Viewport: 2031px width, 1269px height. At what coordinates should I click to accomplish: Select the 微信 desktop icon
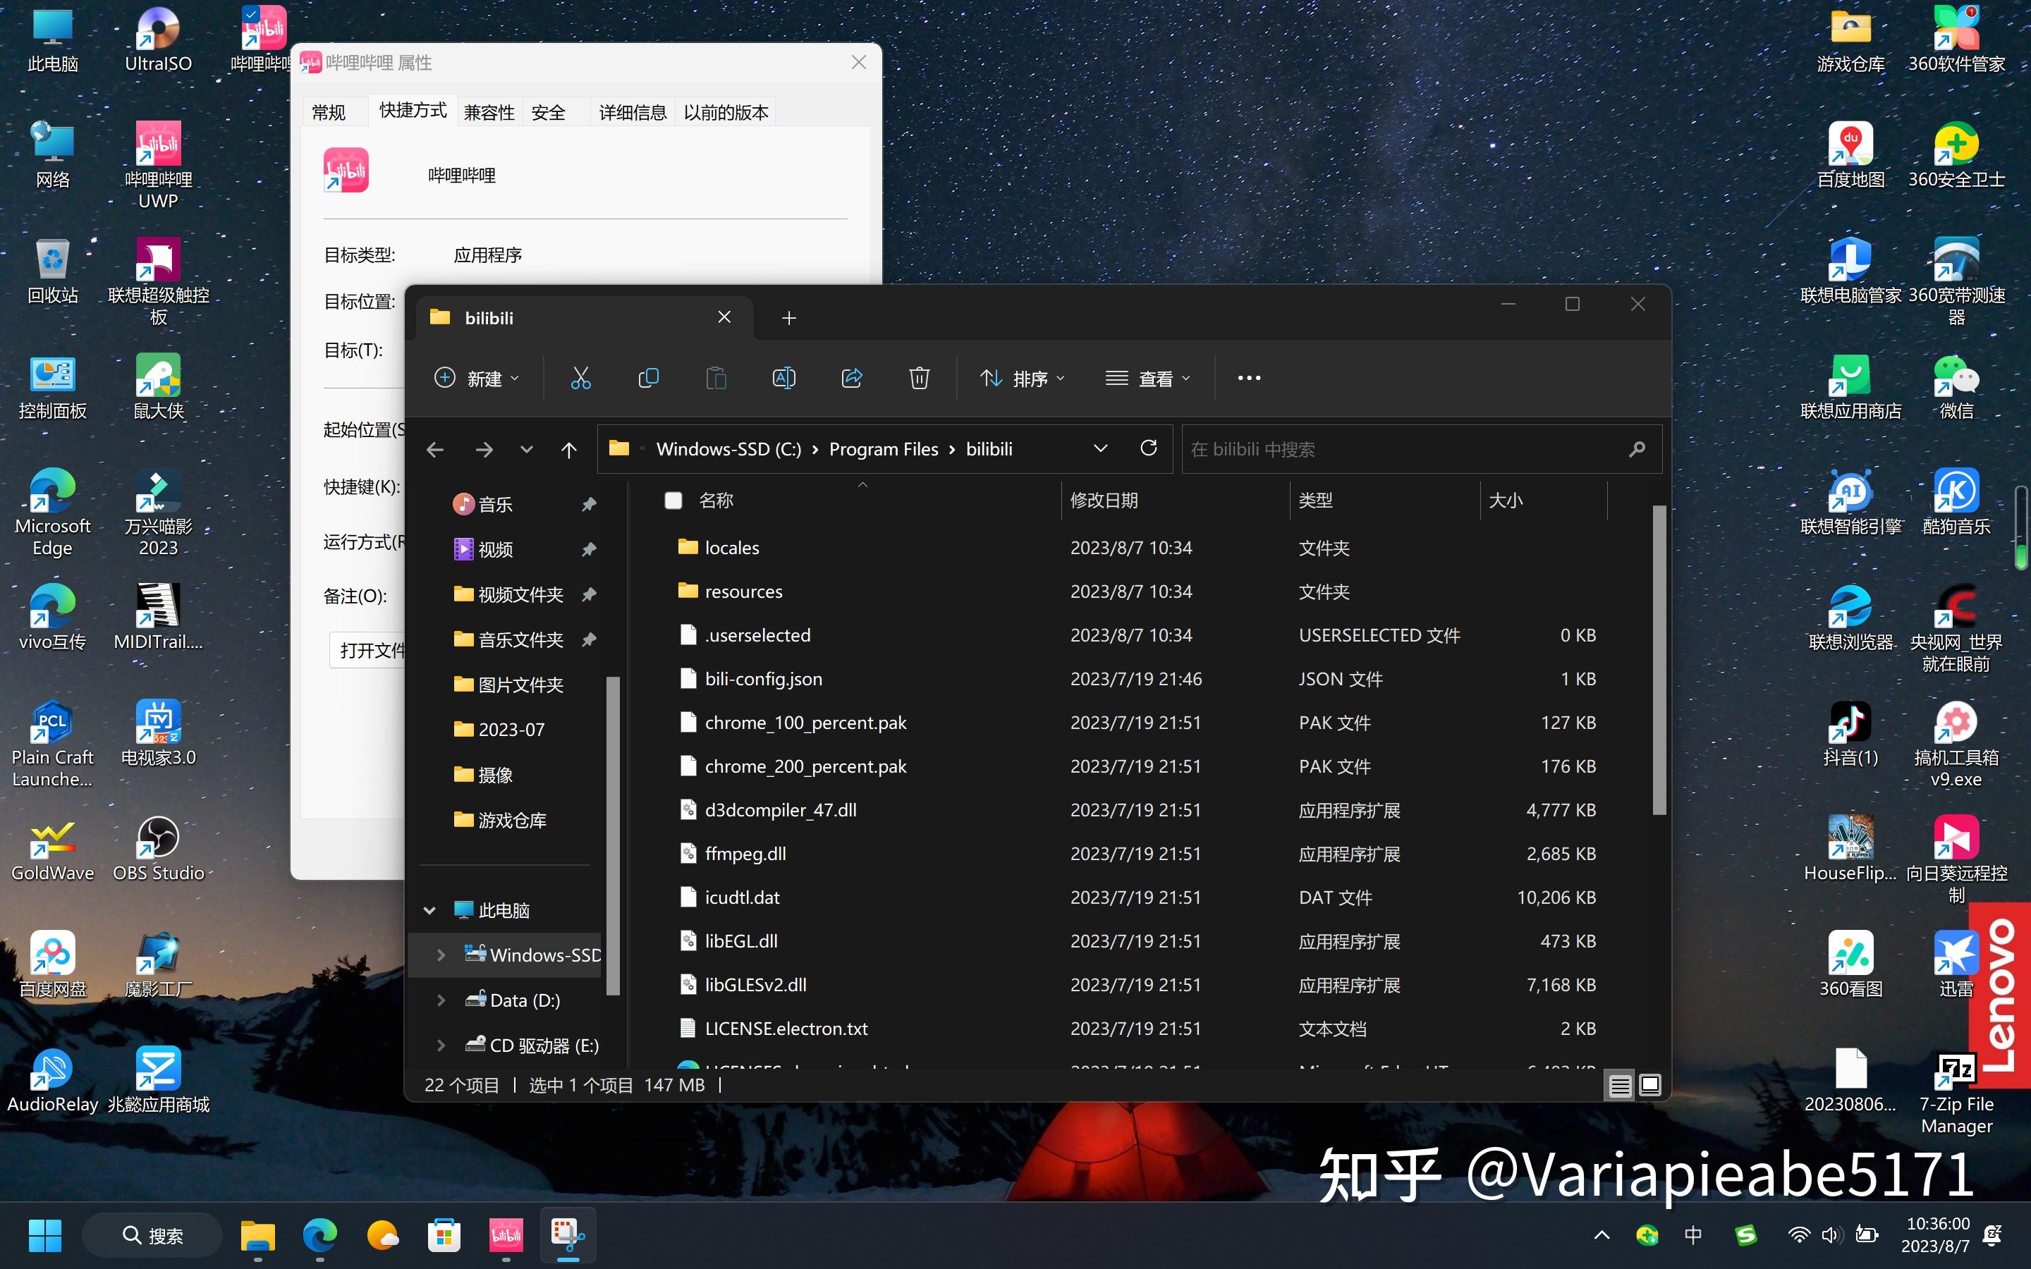pos(1956,386)
